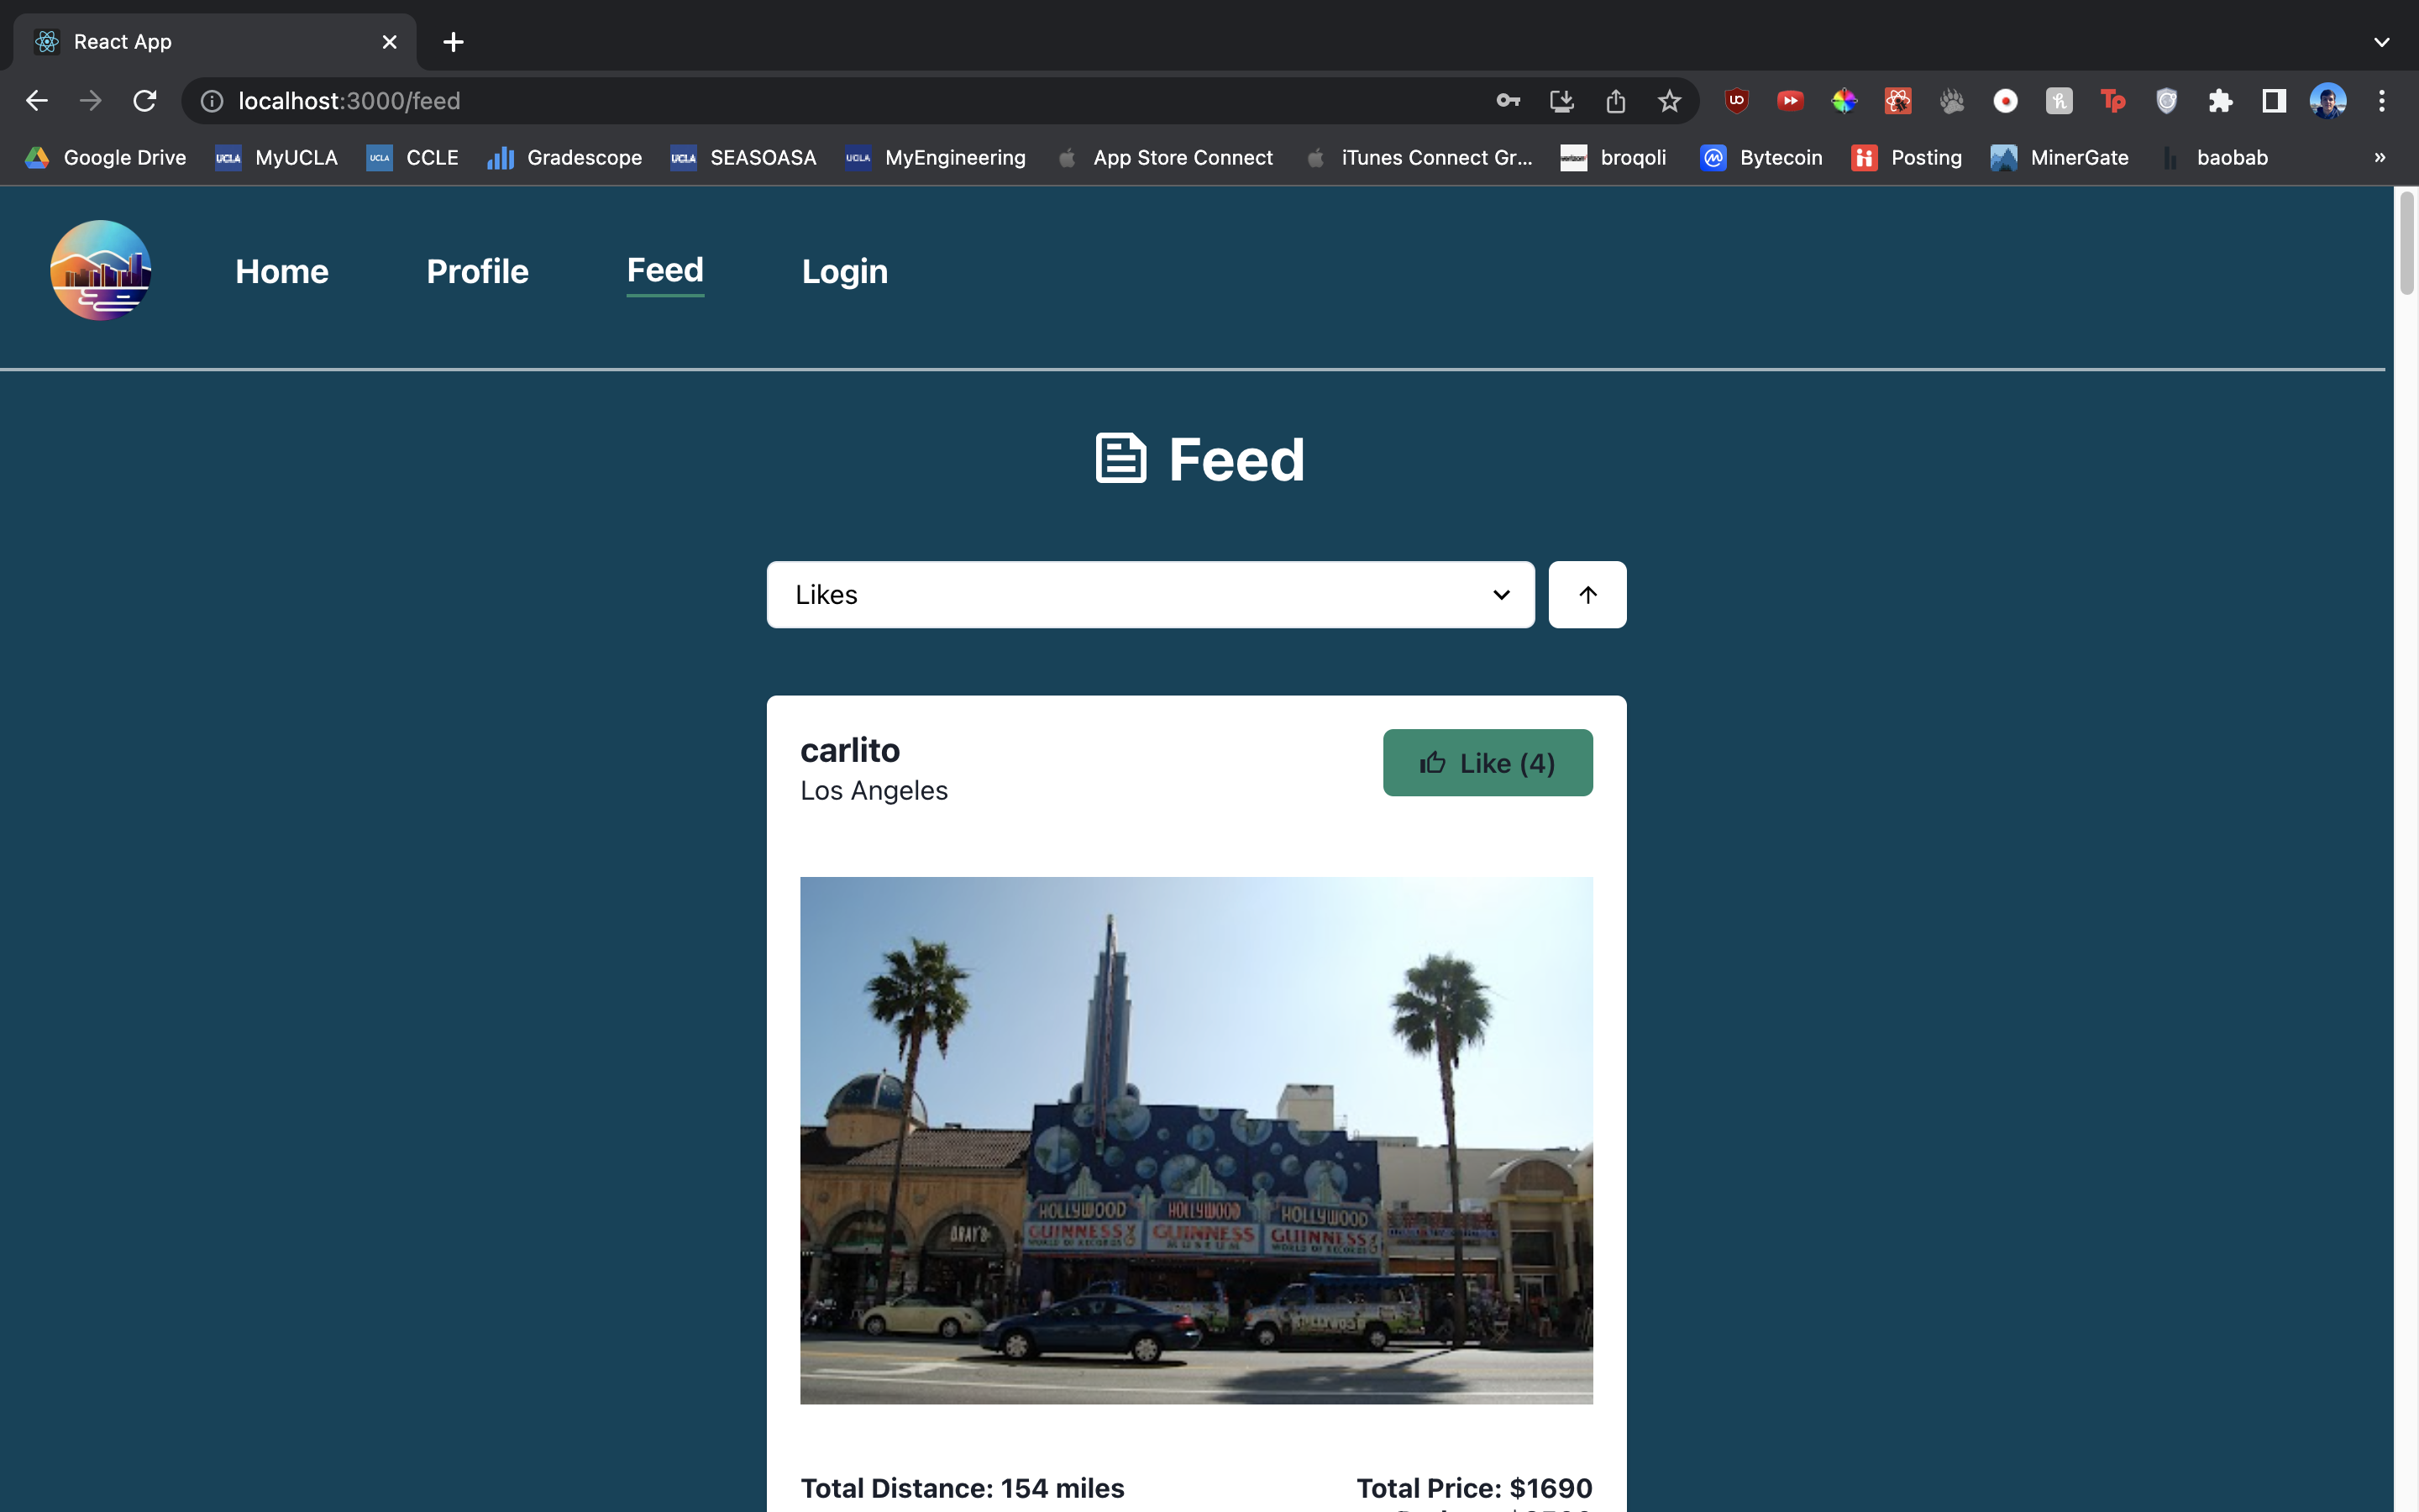Click the uBlock Origin extension icon
2419x1512 pixels.
(x=1736, y=101)
